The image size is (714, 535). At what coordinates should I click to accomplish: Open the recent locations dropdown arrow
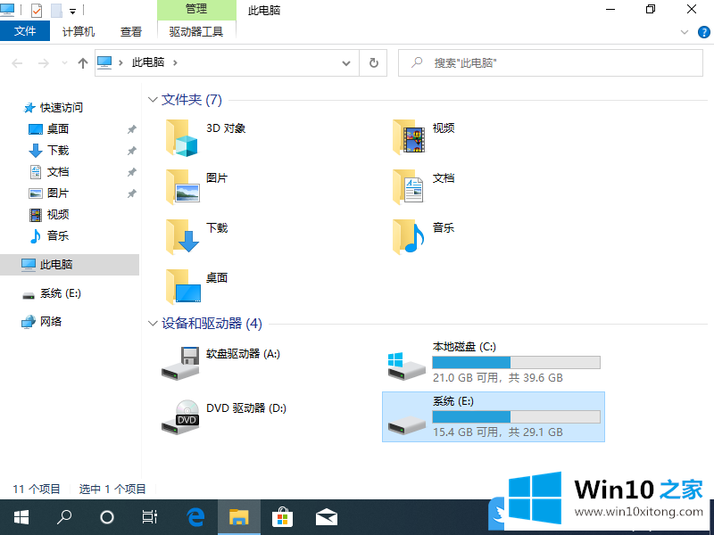tap(64, 62)
